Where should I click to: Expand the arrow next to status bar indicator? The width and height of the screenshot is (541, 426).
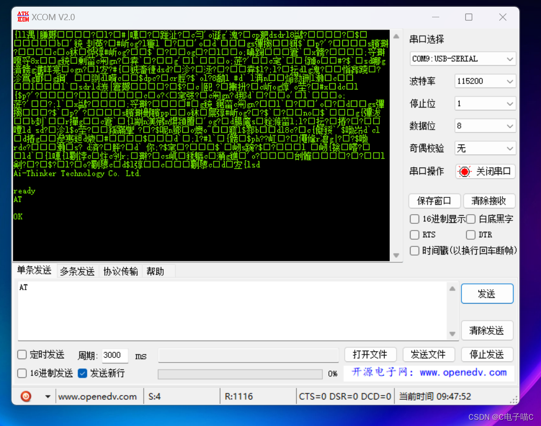click(x=47, y=396)
